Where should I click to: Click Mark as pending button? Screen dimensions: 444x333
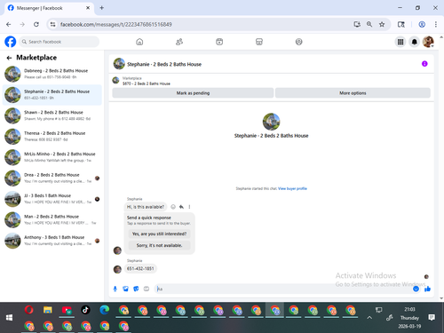tap(193, 93)
